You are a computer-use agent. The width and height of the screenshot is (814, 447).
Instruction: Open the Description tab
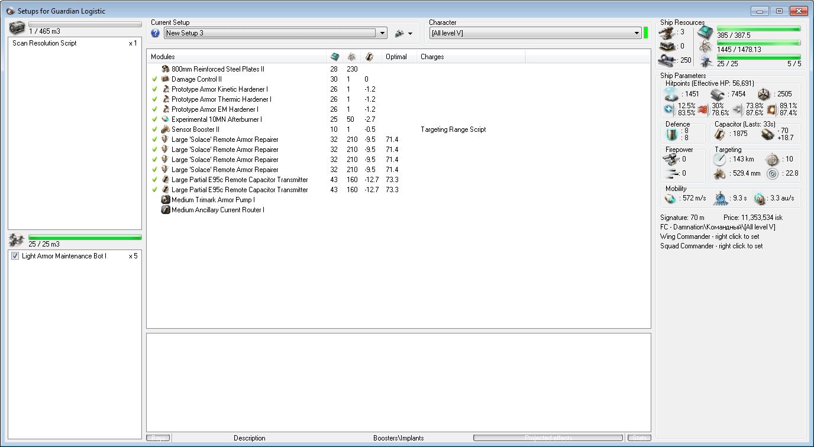[x=250, y=438]
